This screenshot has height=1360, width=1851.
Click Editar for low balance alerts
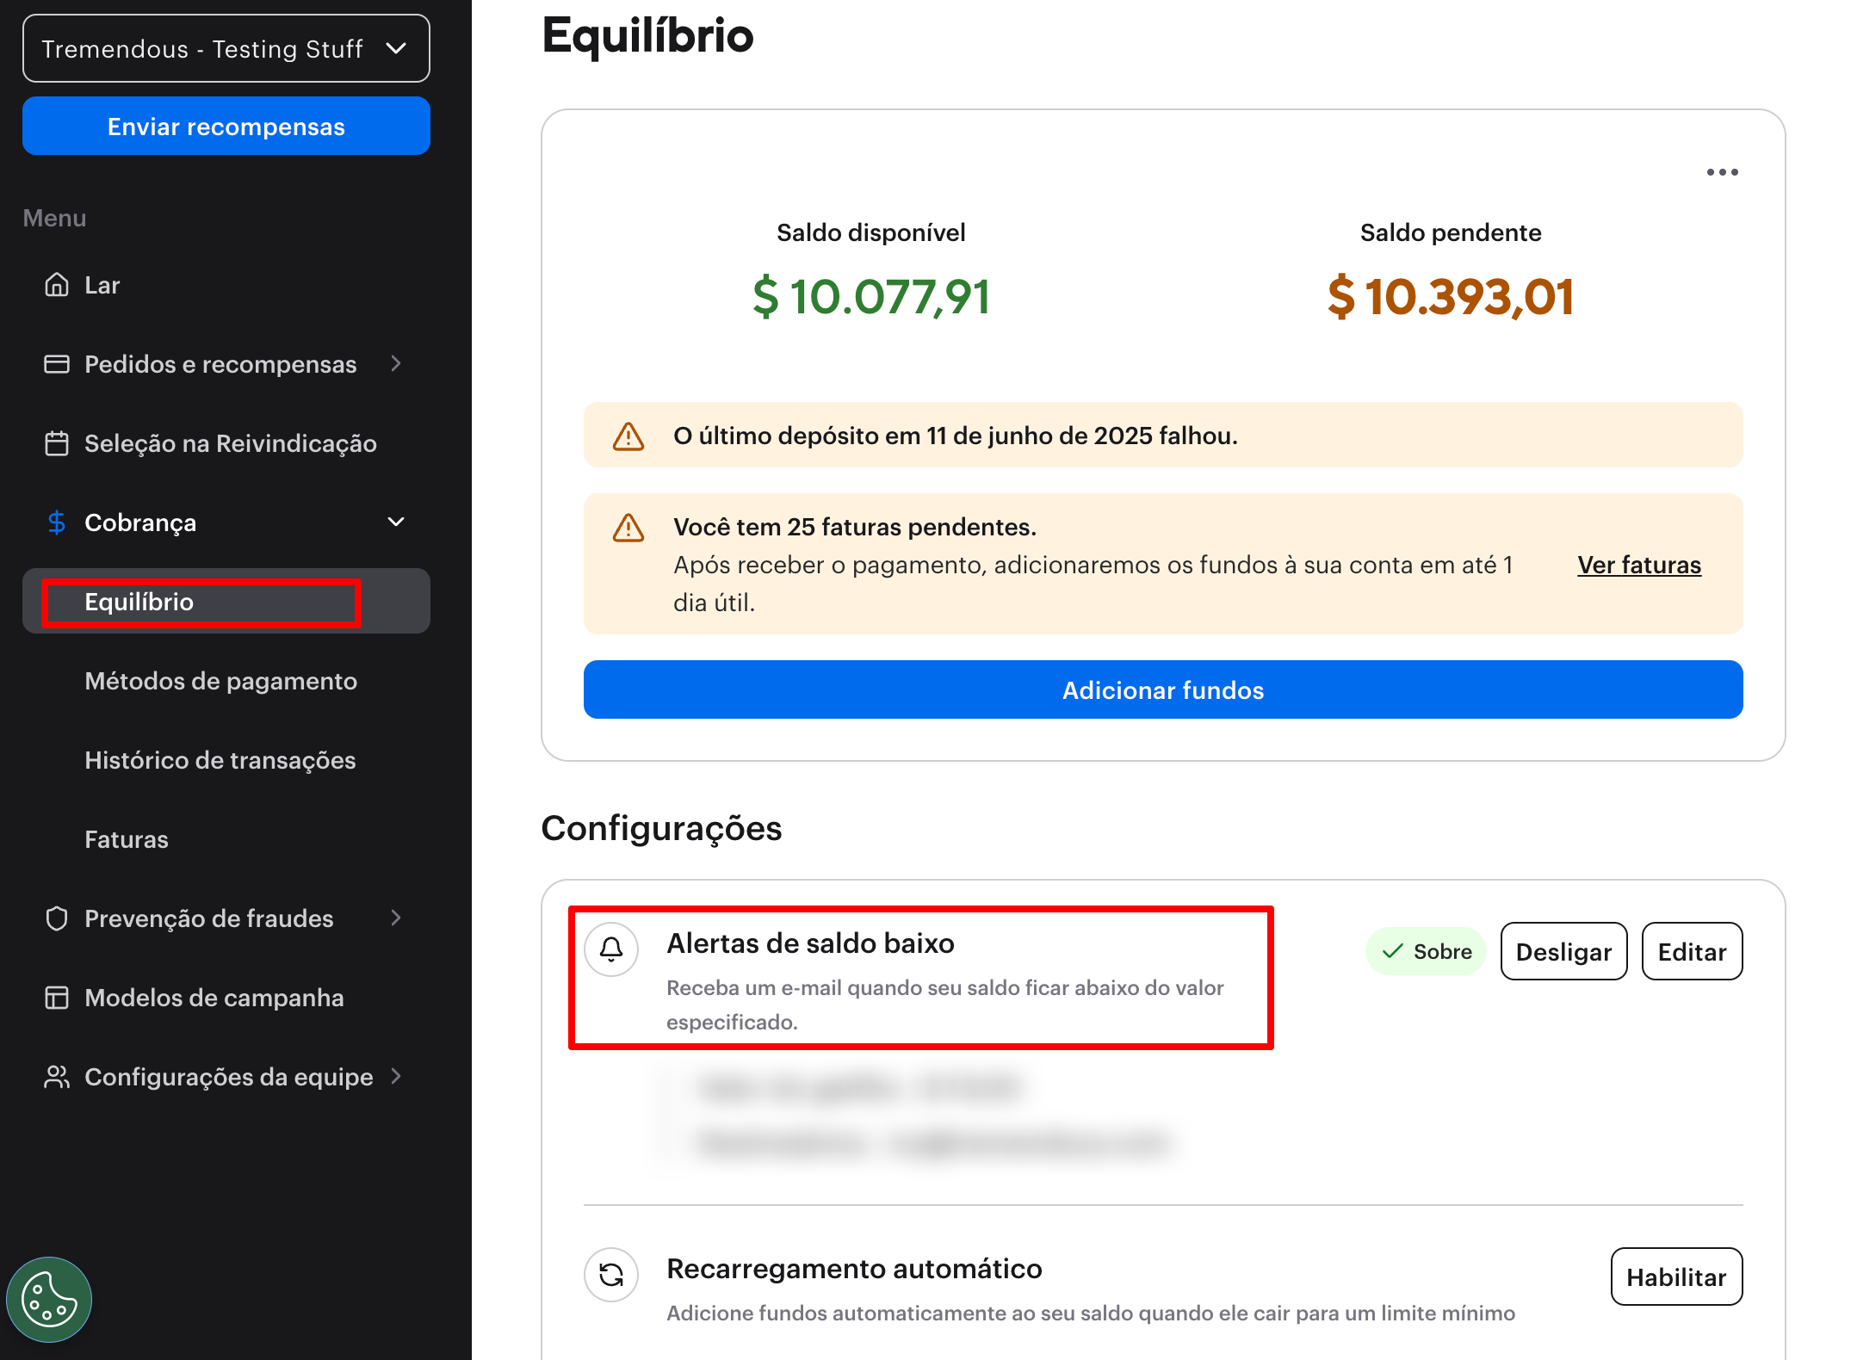[1692, 951]
